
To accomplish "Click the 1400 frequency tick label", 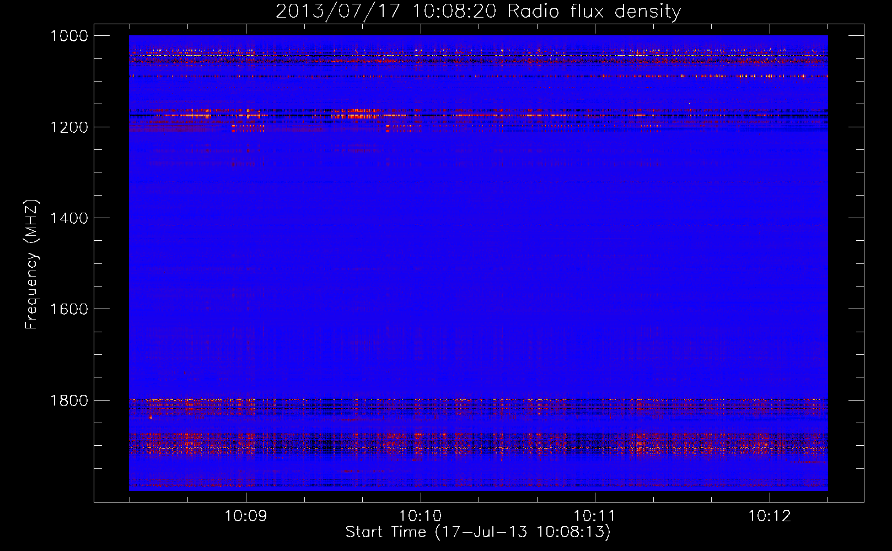I will pyautogui.click(x=69, y=218).
